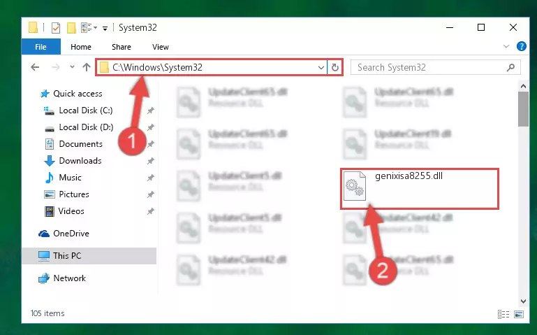Switch to Details view layout
Image resolution: width=537 pixels, height=335 pixels.
503,314
